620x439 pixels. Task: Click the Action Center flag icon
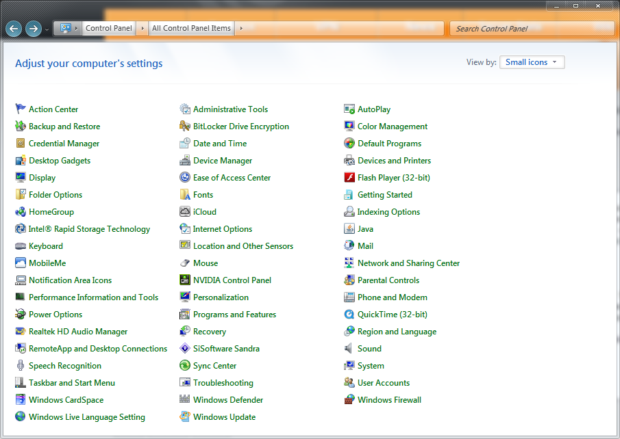[20, 109]
